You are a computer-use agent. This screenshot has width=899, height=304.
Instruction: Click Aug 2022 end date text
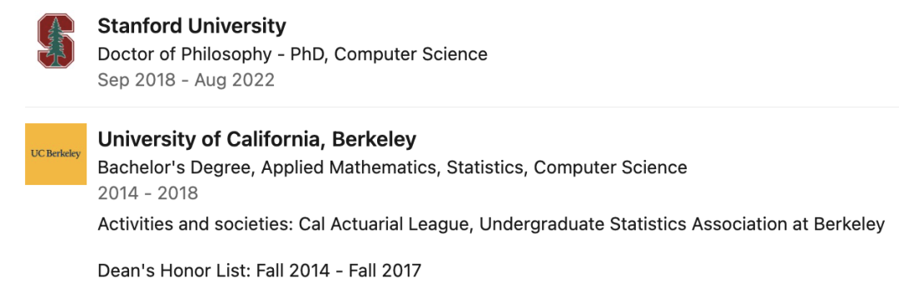234,80
